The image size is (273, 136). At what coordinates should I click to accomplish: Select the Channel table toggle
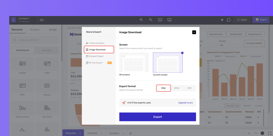tap(247, 106)
